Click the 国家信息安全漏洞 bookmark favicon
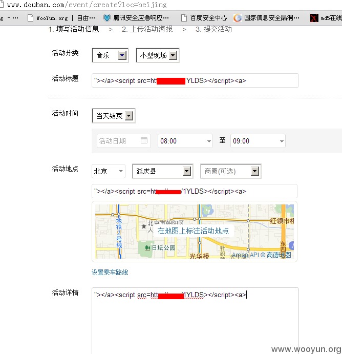342x354 pixels. tap(238, 18)
